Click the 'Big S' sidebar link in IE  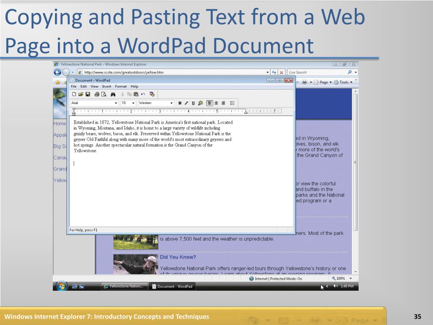point(60,146)
